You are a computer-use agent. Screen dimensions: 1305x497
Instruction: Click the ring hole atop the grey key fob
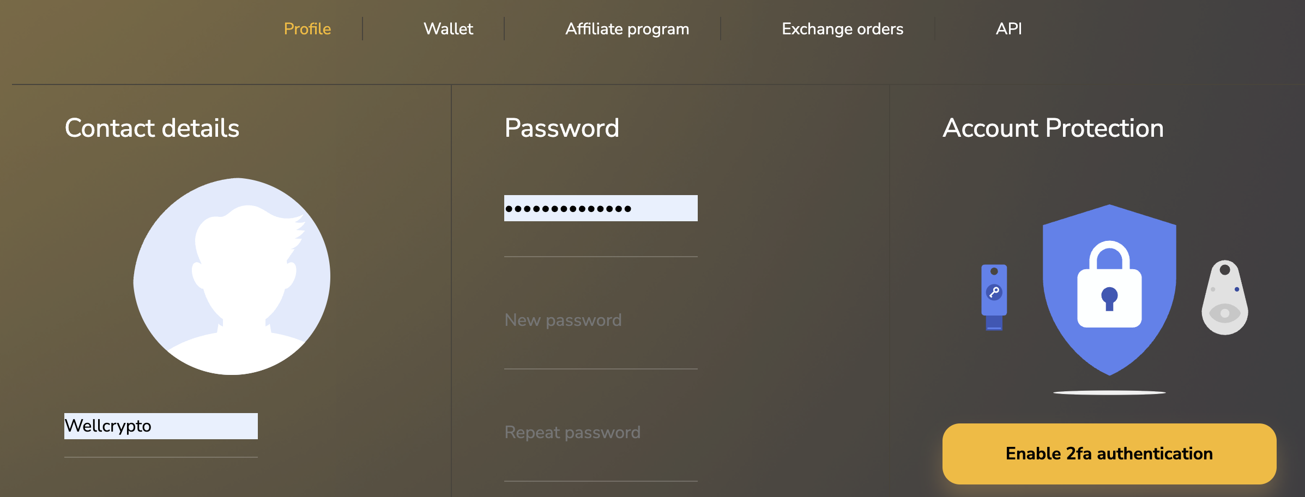tap(1225, 270)
